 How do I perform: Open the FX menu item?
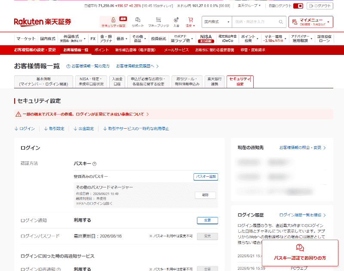pyautogui.click(x=93, y=39)
